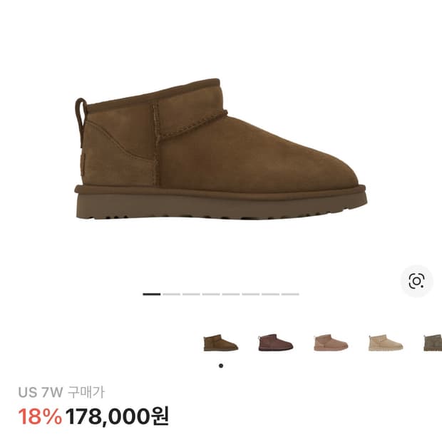
Task: Click the black dot under the color thumbnails
Action: [221, 366]
